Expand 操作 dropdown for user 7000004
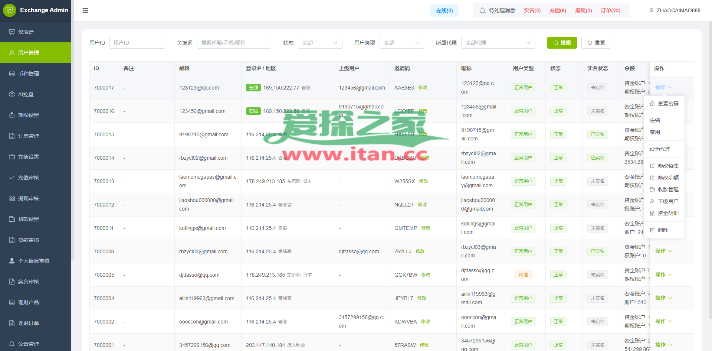 663,298
